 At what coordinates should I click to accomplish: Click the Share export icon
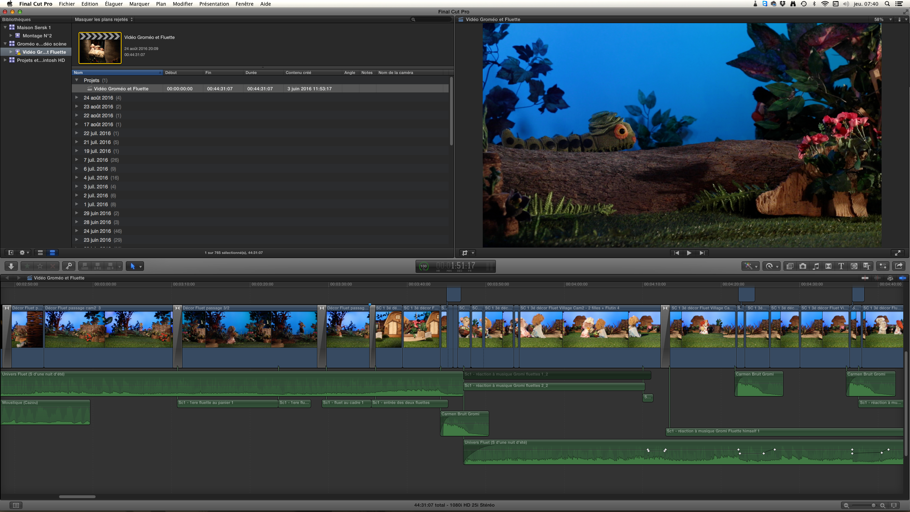[x=899, y=266]
